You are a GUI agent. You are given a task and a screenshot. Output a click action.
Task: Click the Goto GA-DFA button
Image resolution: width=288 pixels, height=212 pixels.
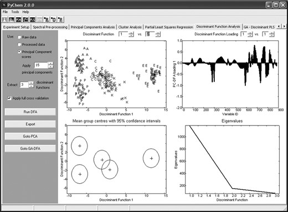coord(30,149)
